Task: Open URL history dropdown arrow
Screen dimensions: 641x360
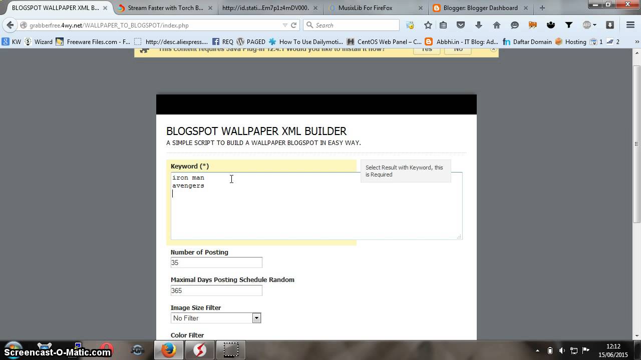Action: coord(285,25)
